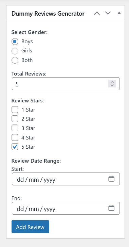Viewport: 129px width, 247px height.
Task: Click the End date input field
Action: 66,208
